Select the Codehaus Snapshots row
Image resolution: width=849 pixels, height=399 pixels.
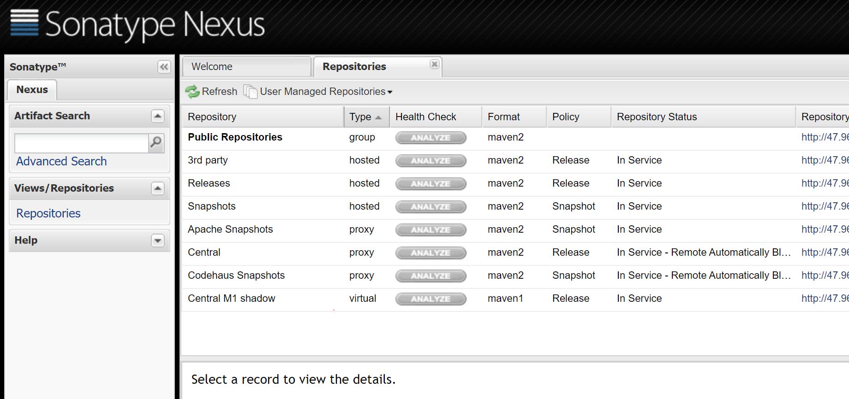point(515,276)
